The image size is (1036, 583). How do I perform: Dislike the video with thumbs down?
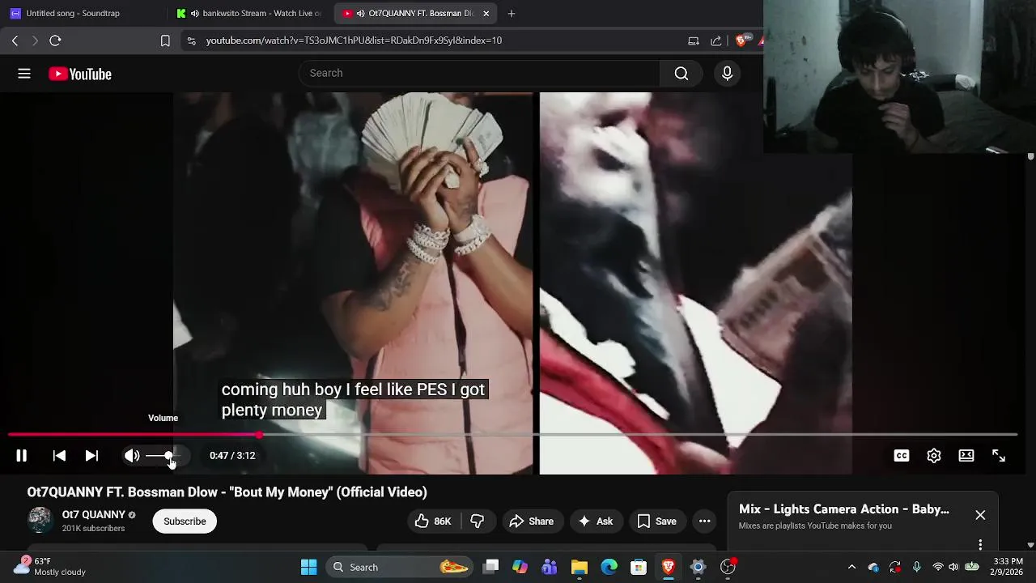[x=478, y=521]
